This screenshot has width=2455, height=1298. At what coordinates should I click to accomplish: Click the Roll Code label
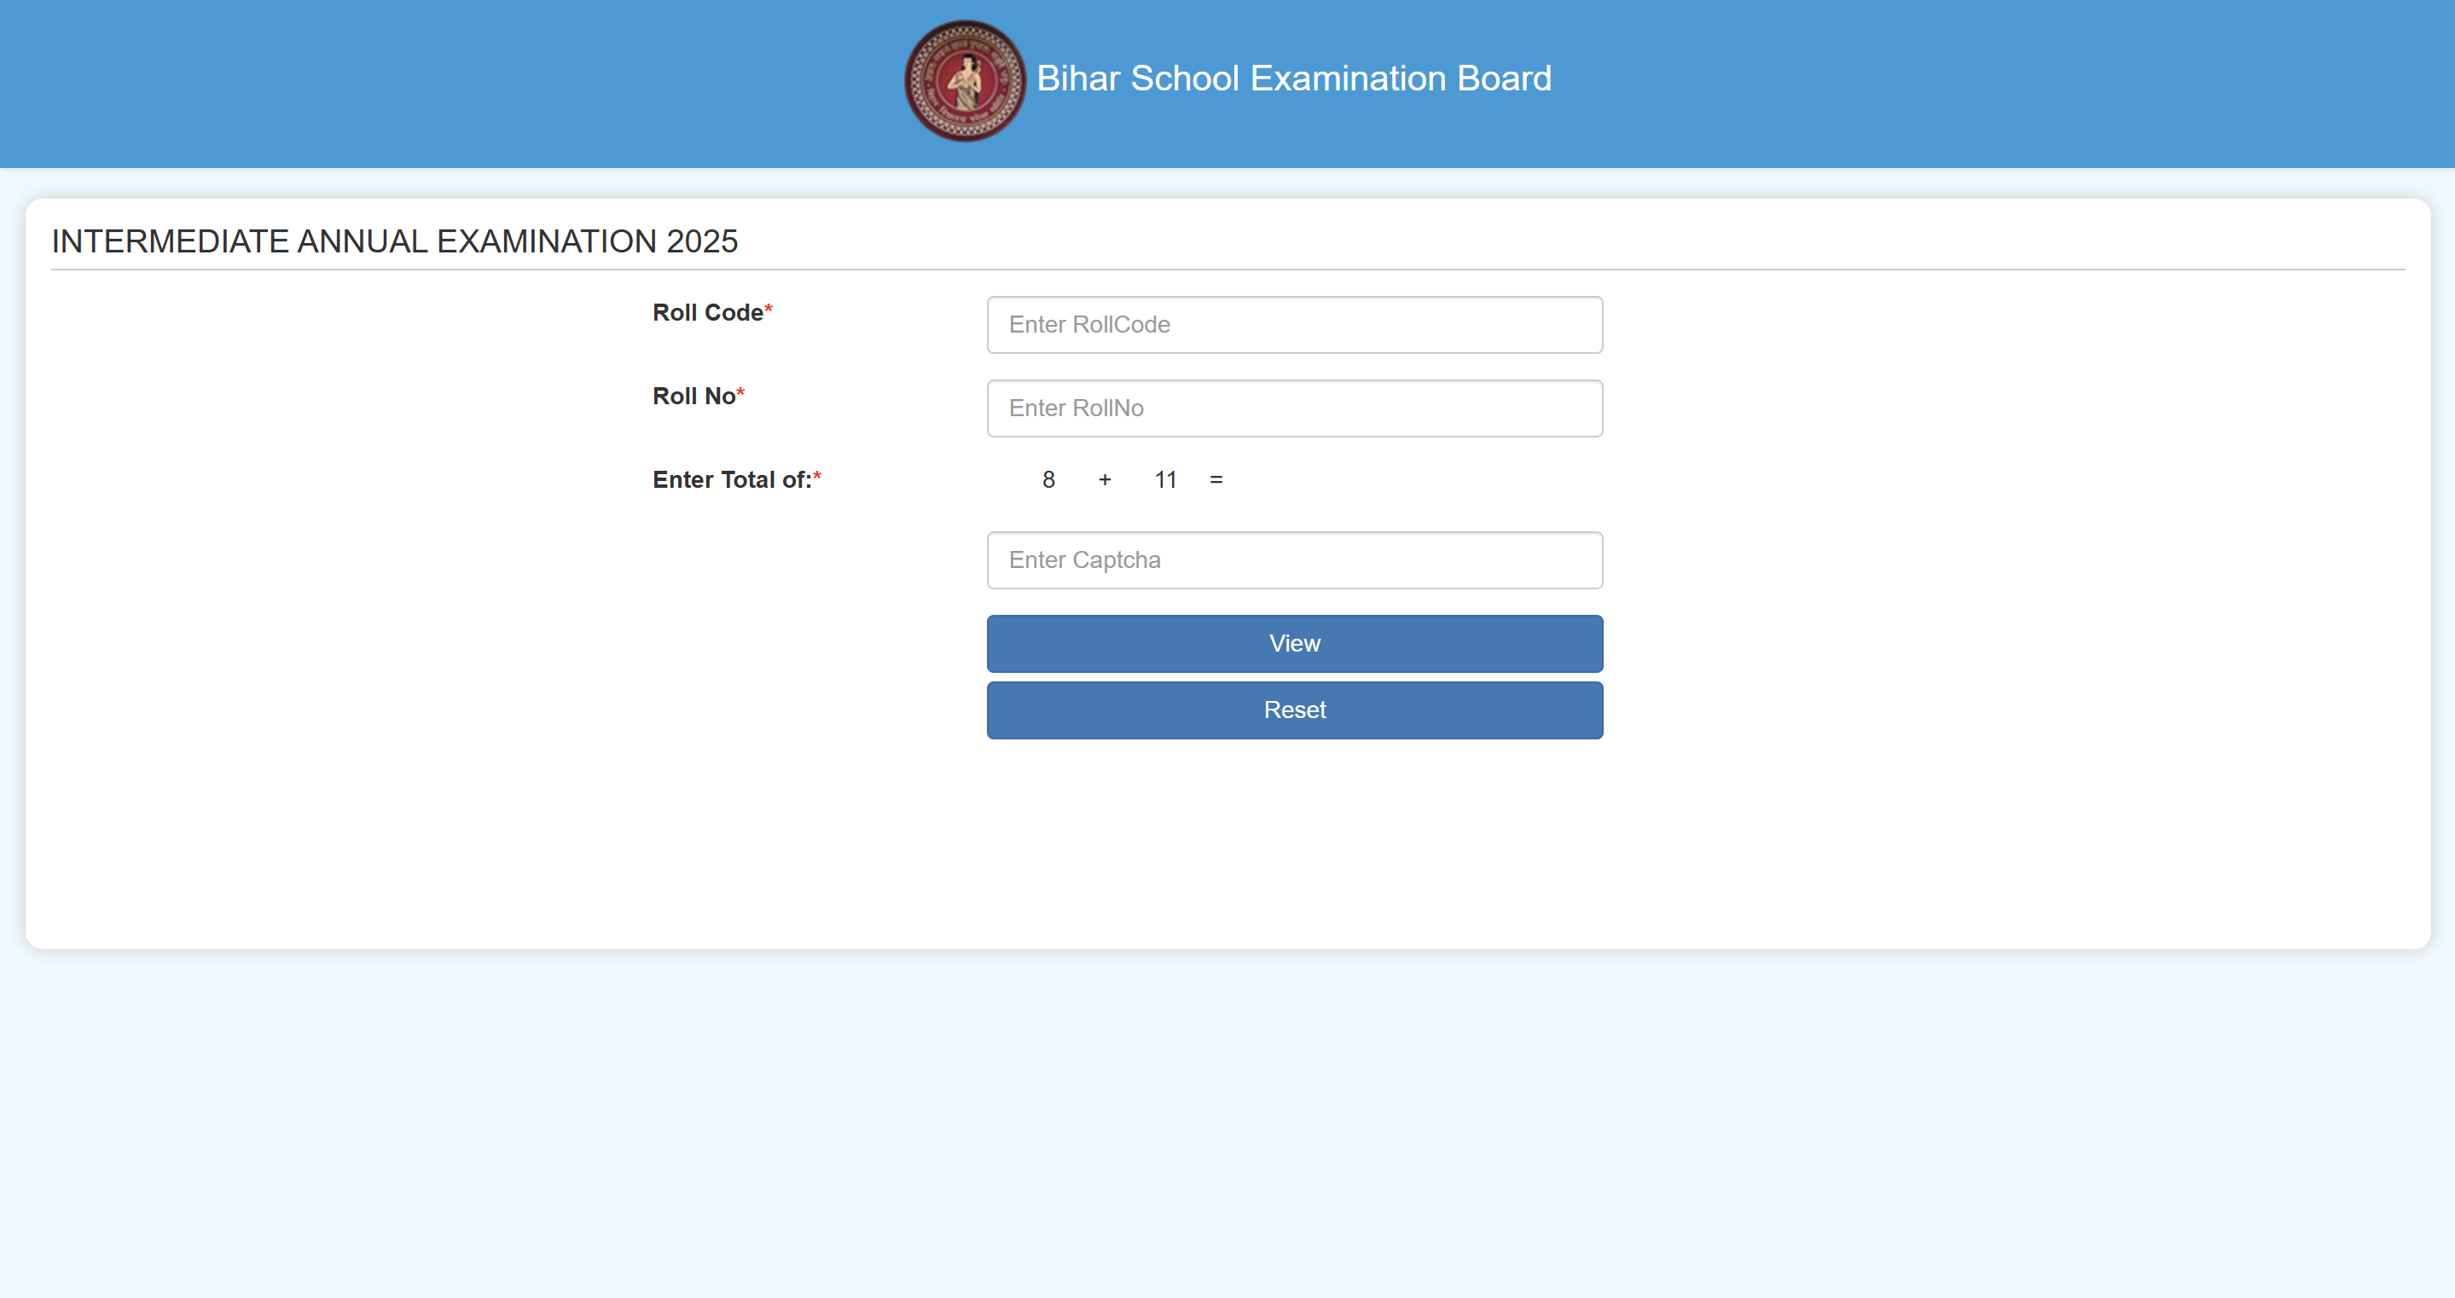tap(707, 313)
